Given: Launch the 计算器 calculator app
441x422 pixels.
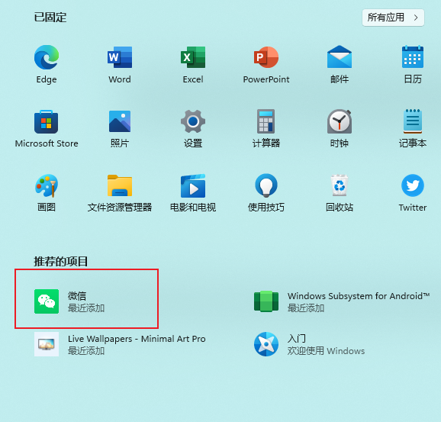Looking at the screenshot, I should click(x=266, y=121).
